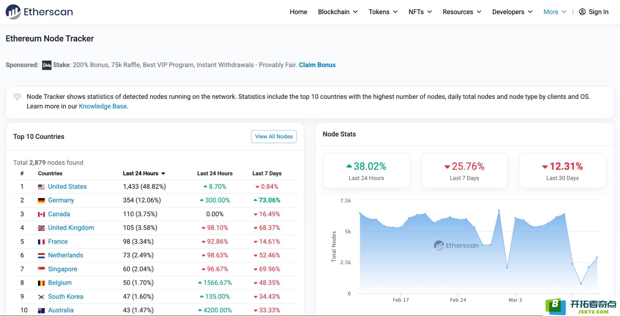Click the Belgium flag icon
This screenshot has height=316, width=620.
click(41, 283)
